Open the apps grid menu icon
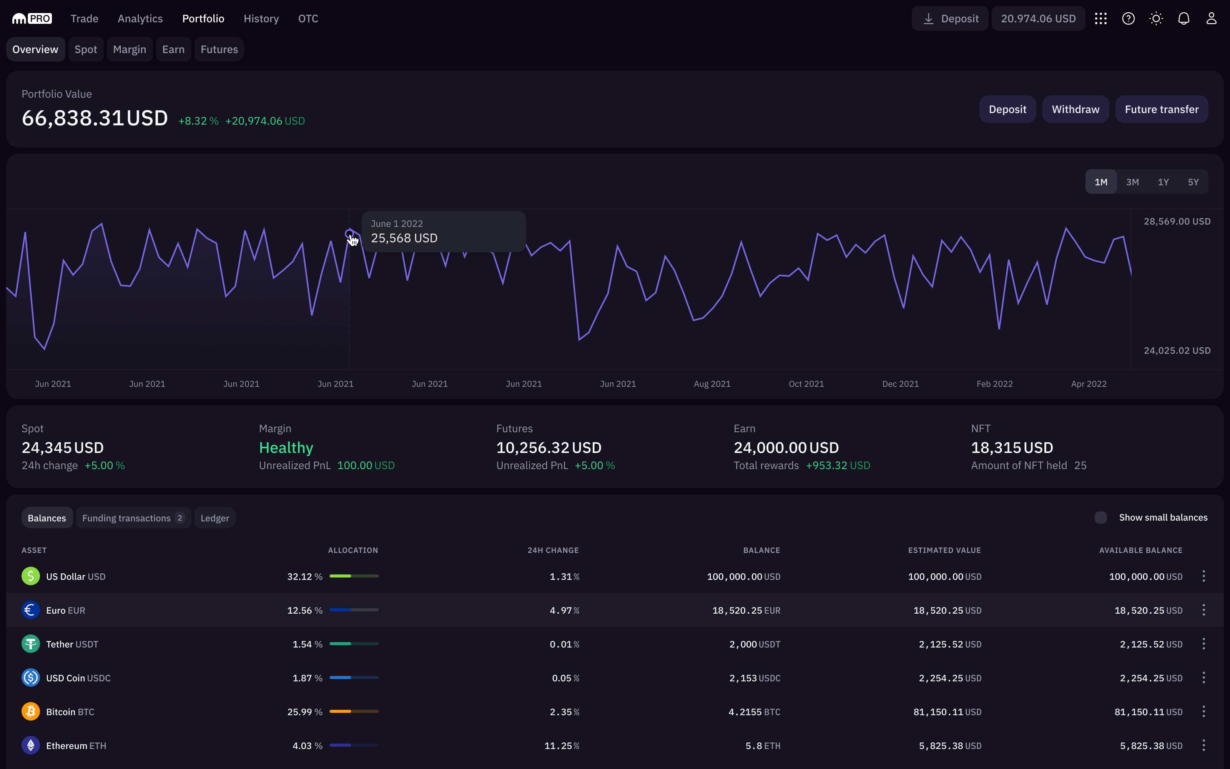Screen dimensions: 1230x769 coord(1101,19)
